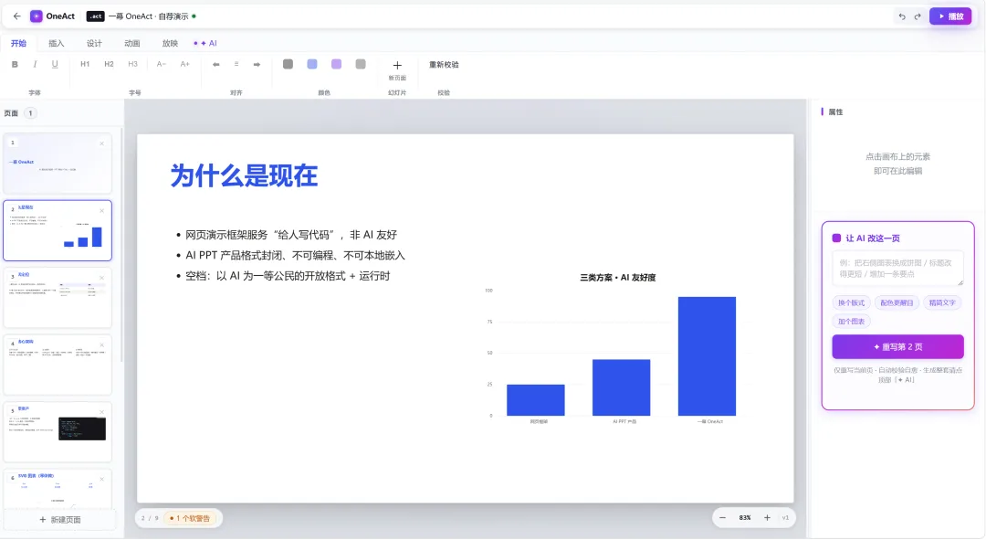Click the 83% zoom level
This screenshot has width=986, height=540.
745,518
